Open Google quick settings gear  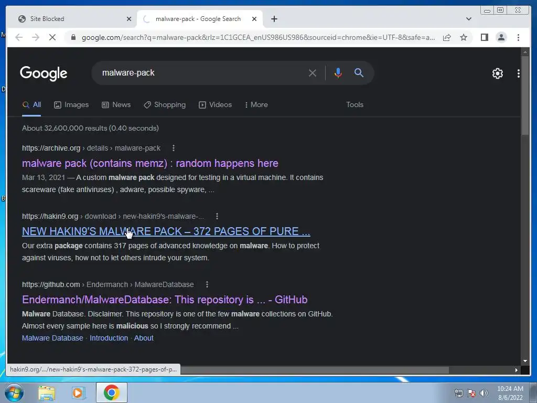pos(497,73)
